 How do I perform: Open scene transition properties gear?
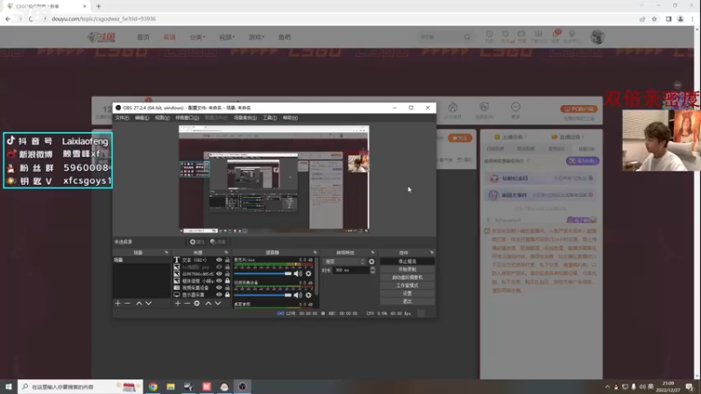[372, 261]
